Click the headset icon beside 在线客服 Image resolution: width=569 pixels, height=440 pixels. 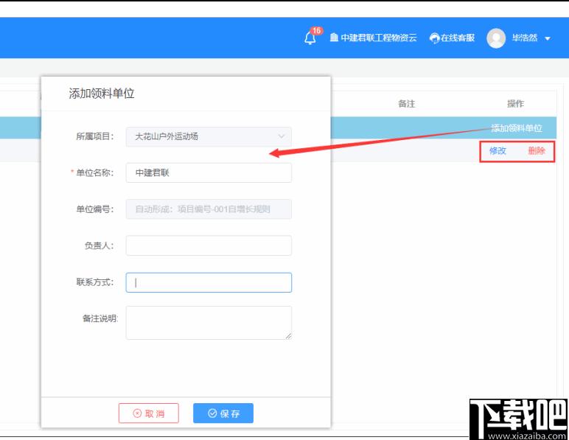tap(434, 38)
